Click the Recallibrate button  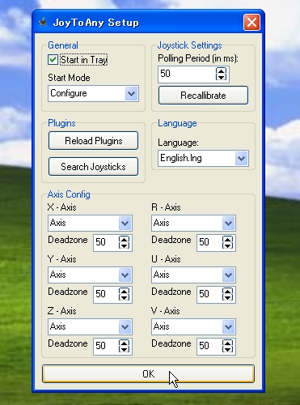point(203,96)
